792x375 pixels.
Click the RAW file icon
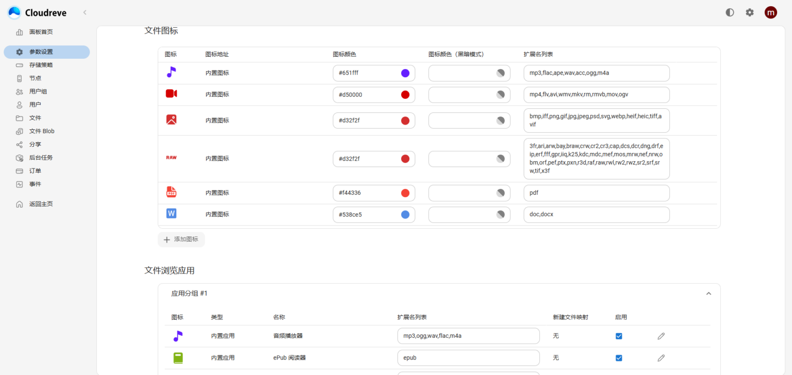[x=171, y=158]
